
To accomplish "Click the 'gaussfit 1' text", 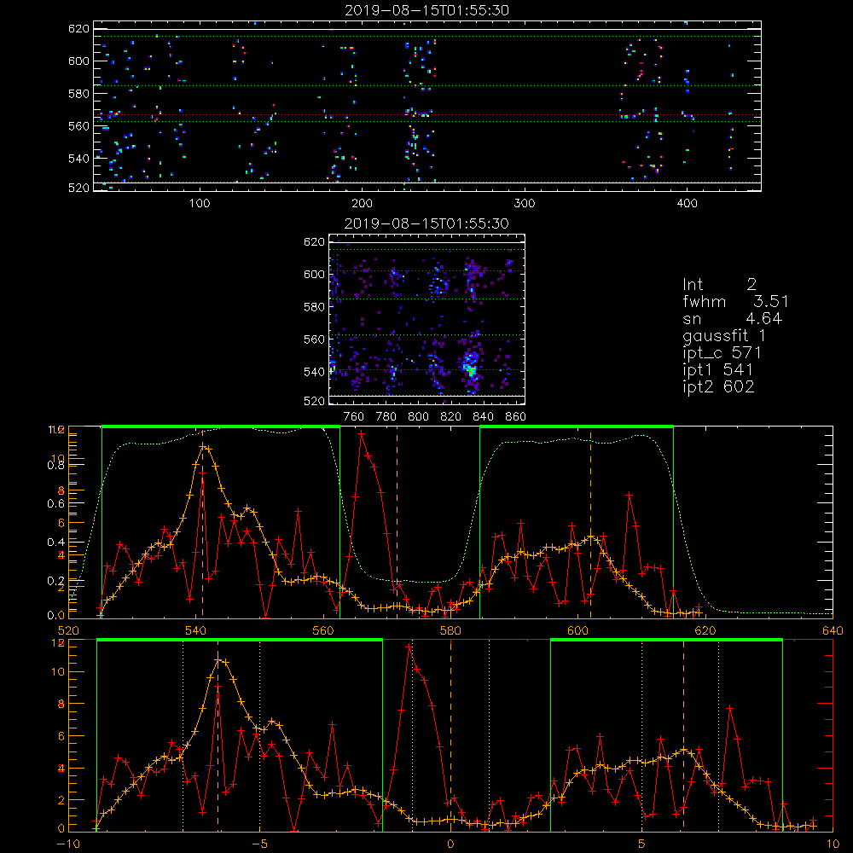I will point(724,335).
